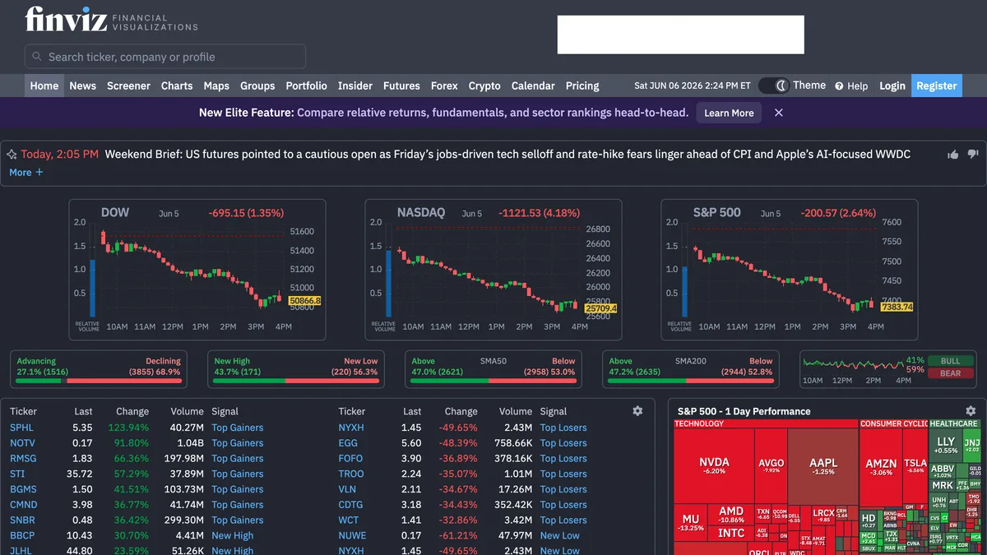The image size is (987, 555).
Task: Open the Charts section
Action: [177, 86]
